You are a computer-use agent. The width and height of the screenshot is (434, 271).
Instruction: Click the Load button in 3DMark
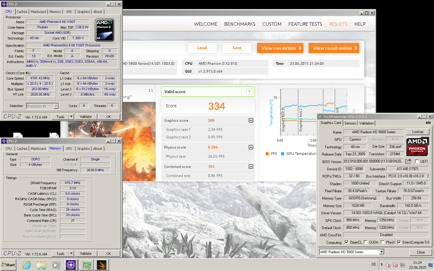point(202,48)
